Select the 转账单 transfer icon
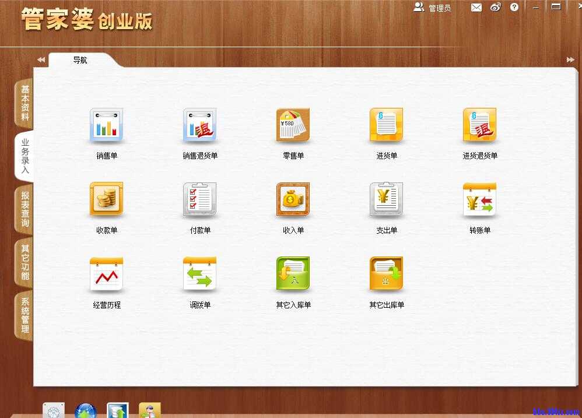582x418 pixels. (x=479, y=199)
